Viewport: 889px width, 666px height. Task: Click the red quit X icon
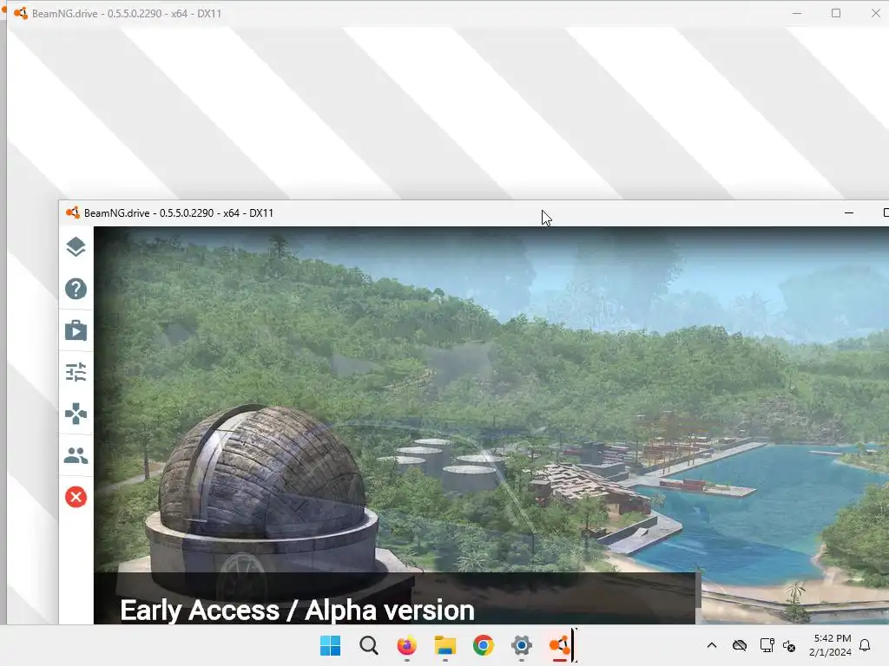[76, 497]
